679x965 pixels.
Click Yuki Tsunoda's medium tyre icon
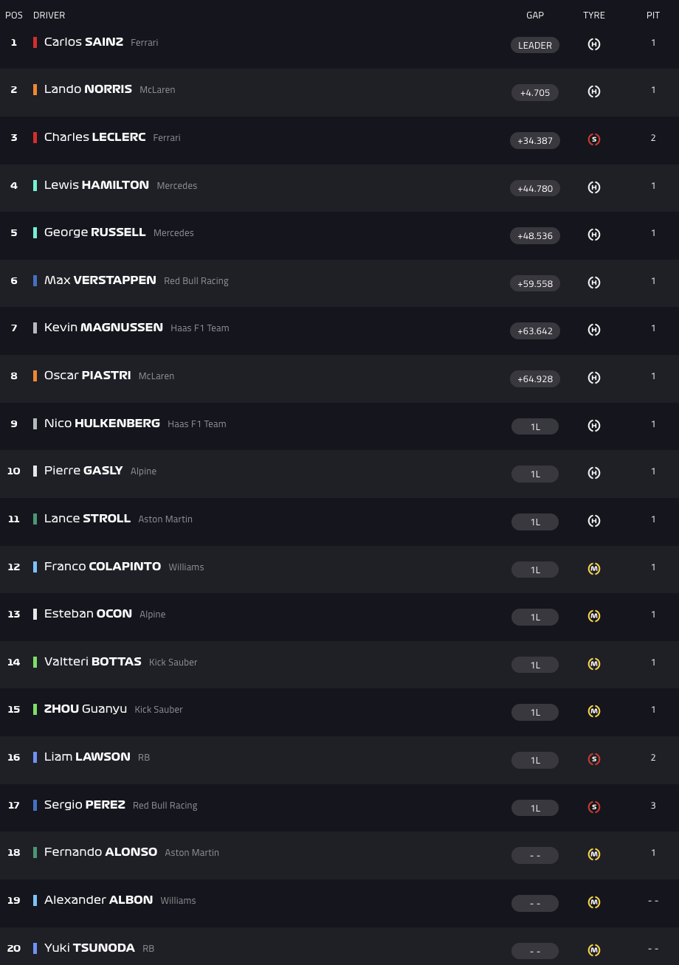tap(594, 950)
